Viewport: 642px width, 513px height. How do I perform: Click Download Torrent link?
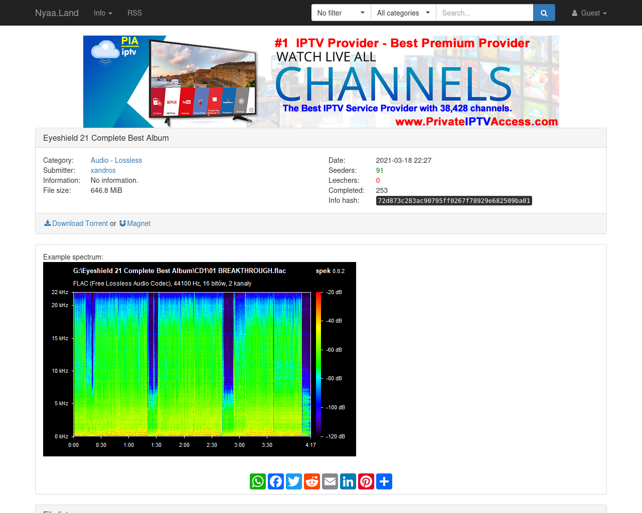(76, 223)
